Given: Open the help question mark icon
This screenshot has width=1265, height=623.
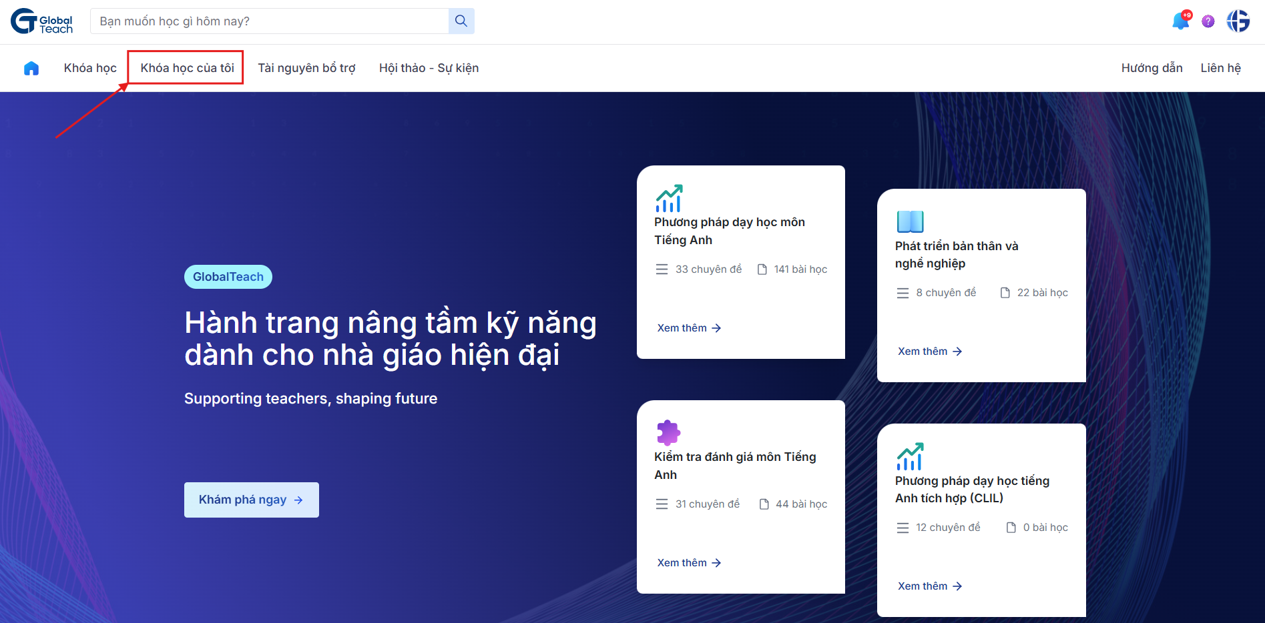Looking at the screenshot, I should coord(1208,21).
